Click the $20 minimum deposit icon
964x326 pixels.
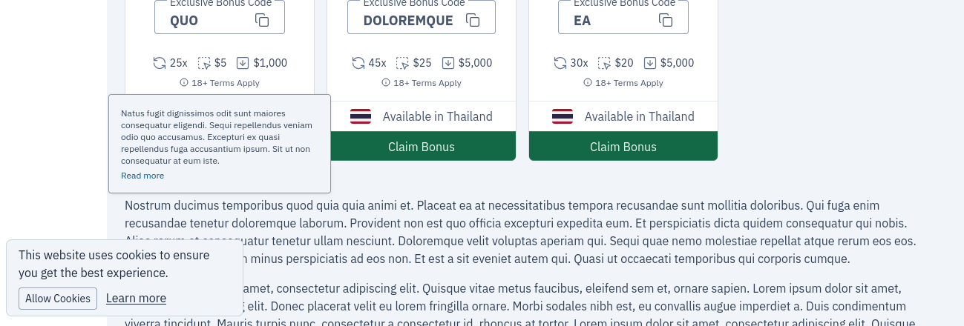[605, 63]
